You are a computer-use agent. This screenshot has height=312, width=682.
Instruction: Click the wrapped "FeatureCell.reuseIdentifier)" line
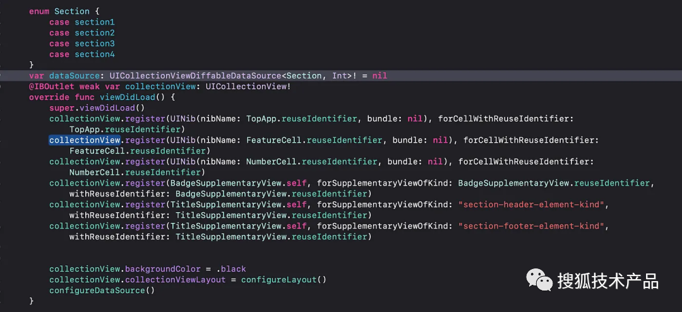tap(140, 151)
